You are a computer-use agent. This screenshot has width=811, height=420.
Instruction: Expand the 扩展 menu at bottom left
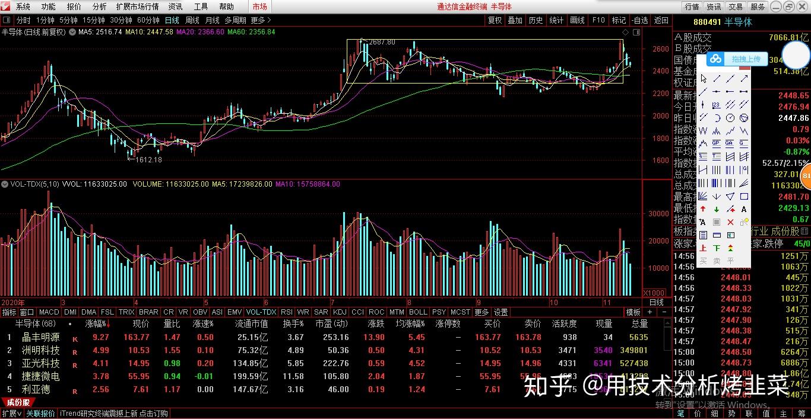(x=11, y=413)
